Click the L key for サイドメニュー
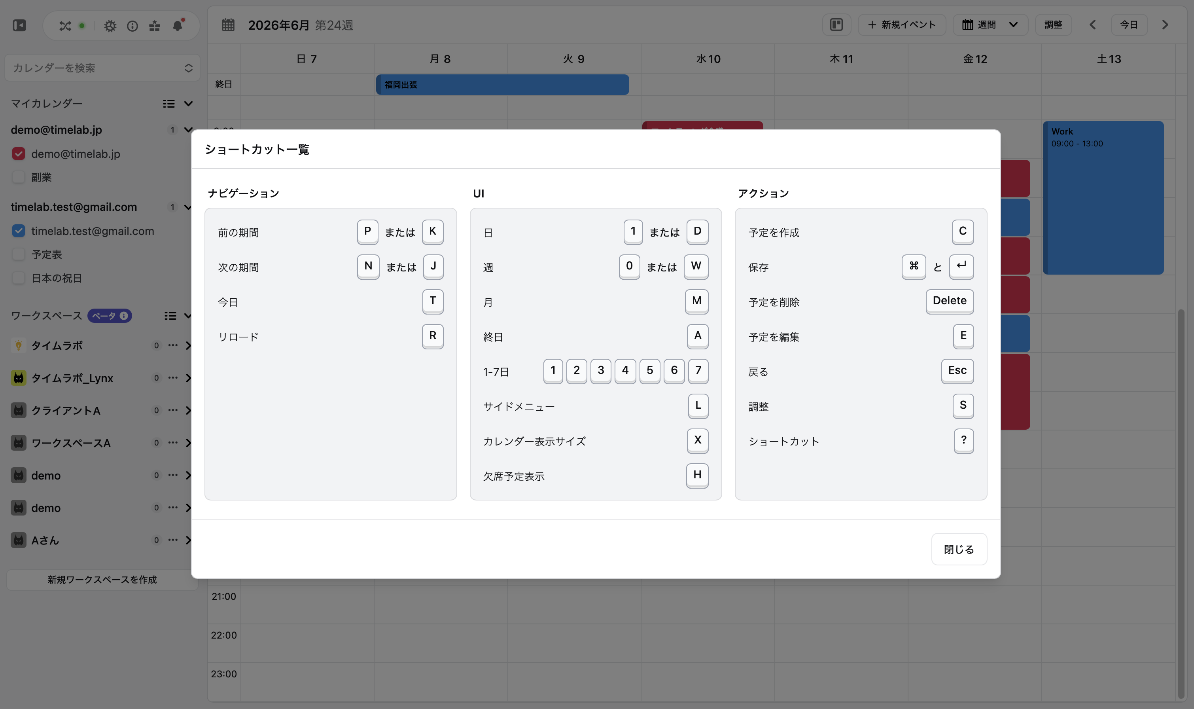Viewport: 1194px width, 709px height. tap(698, 406)
